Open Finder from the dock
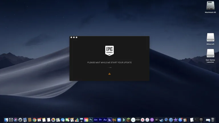 pos(6,120)
